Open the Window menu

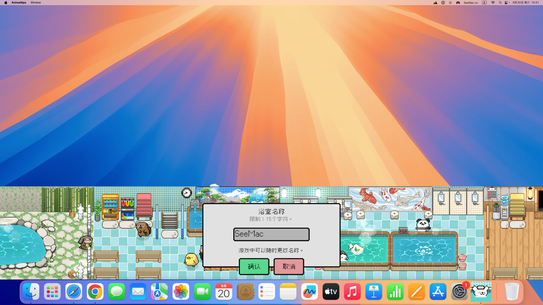click(36, 3)
